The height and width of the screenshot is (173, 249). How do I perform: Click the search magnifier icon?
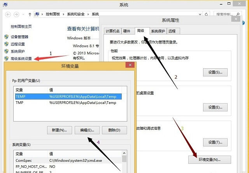238,14
